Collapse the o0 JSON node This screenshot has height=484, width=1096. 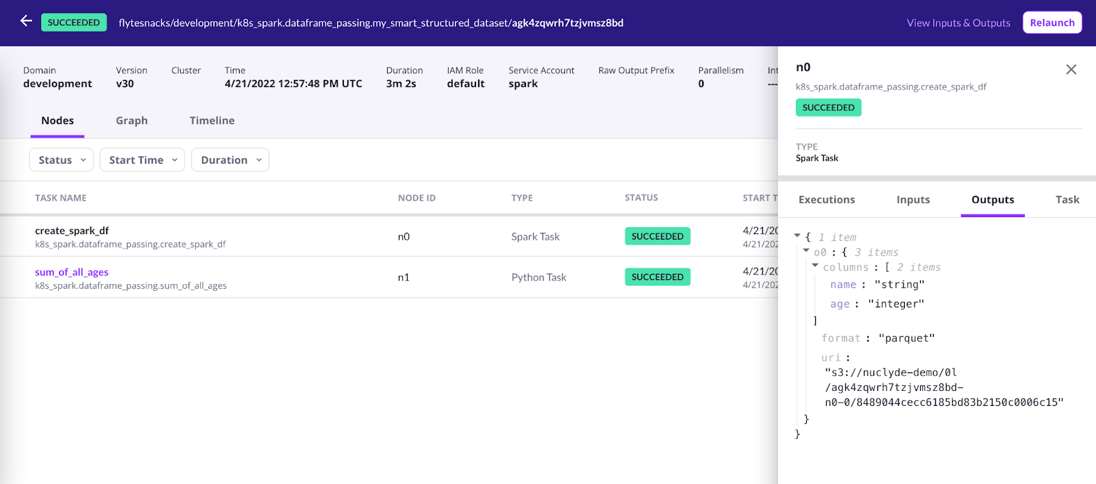click(806, 251)
